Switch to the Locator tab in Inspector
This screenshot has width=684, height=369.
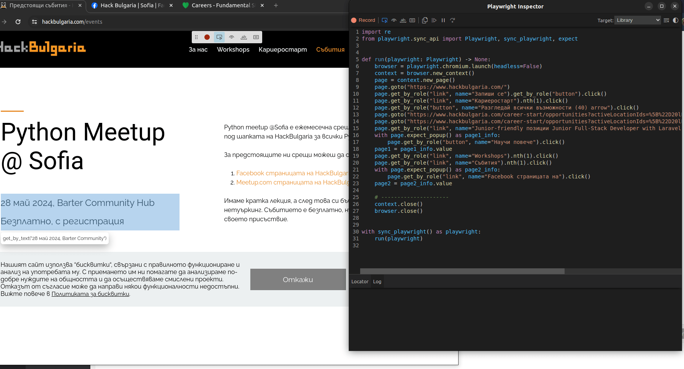pyautogui.click(x=360, y=281)
